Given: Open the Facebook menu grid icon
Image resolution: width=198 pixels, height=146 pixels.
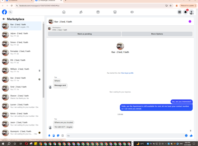Looking at the screenshot, I should tap(179, 12).
